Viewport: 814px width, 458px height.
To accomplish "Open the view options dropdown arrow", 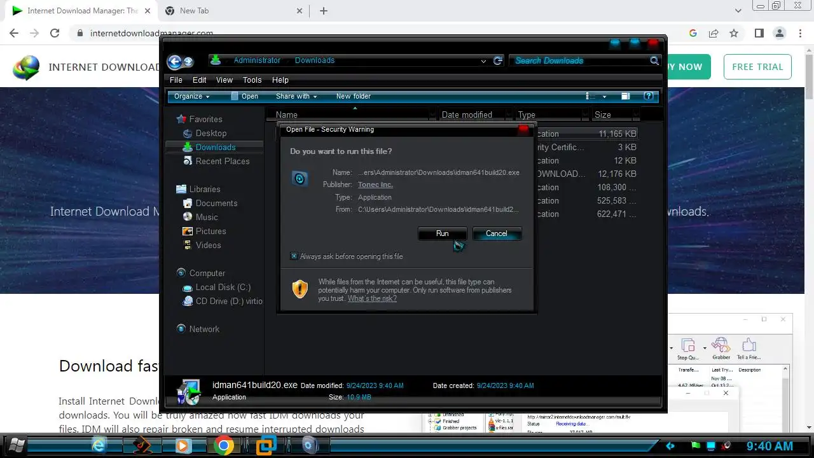I will coord(604,97).
